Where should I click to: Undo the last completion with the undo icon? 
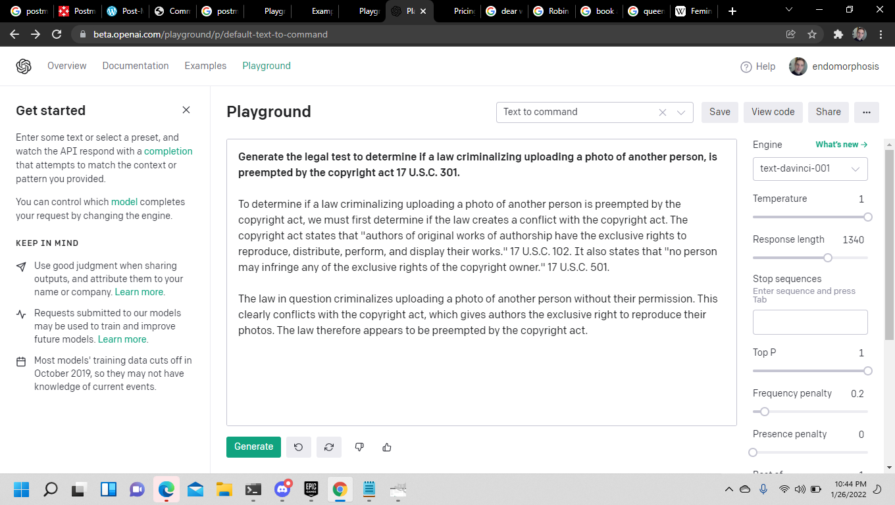(x=299, y=447)
